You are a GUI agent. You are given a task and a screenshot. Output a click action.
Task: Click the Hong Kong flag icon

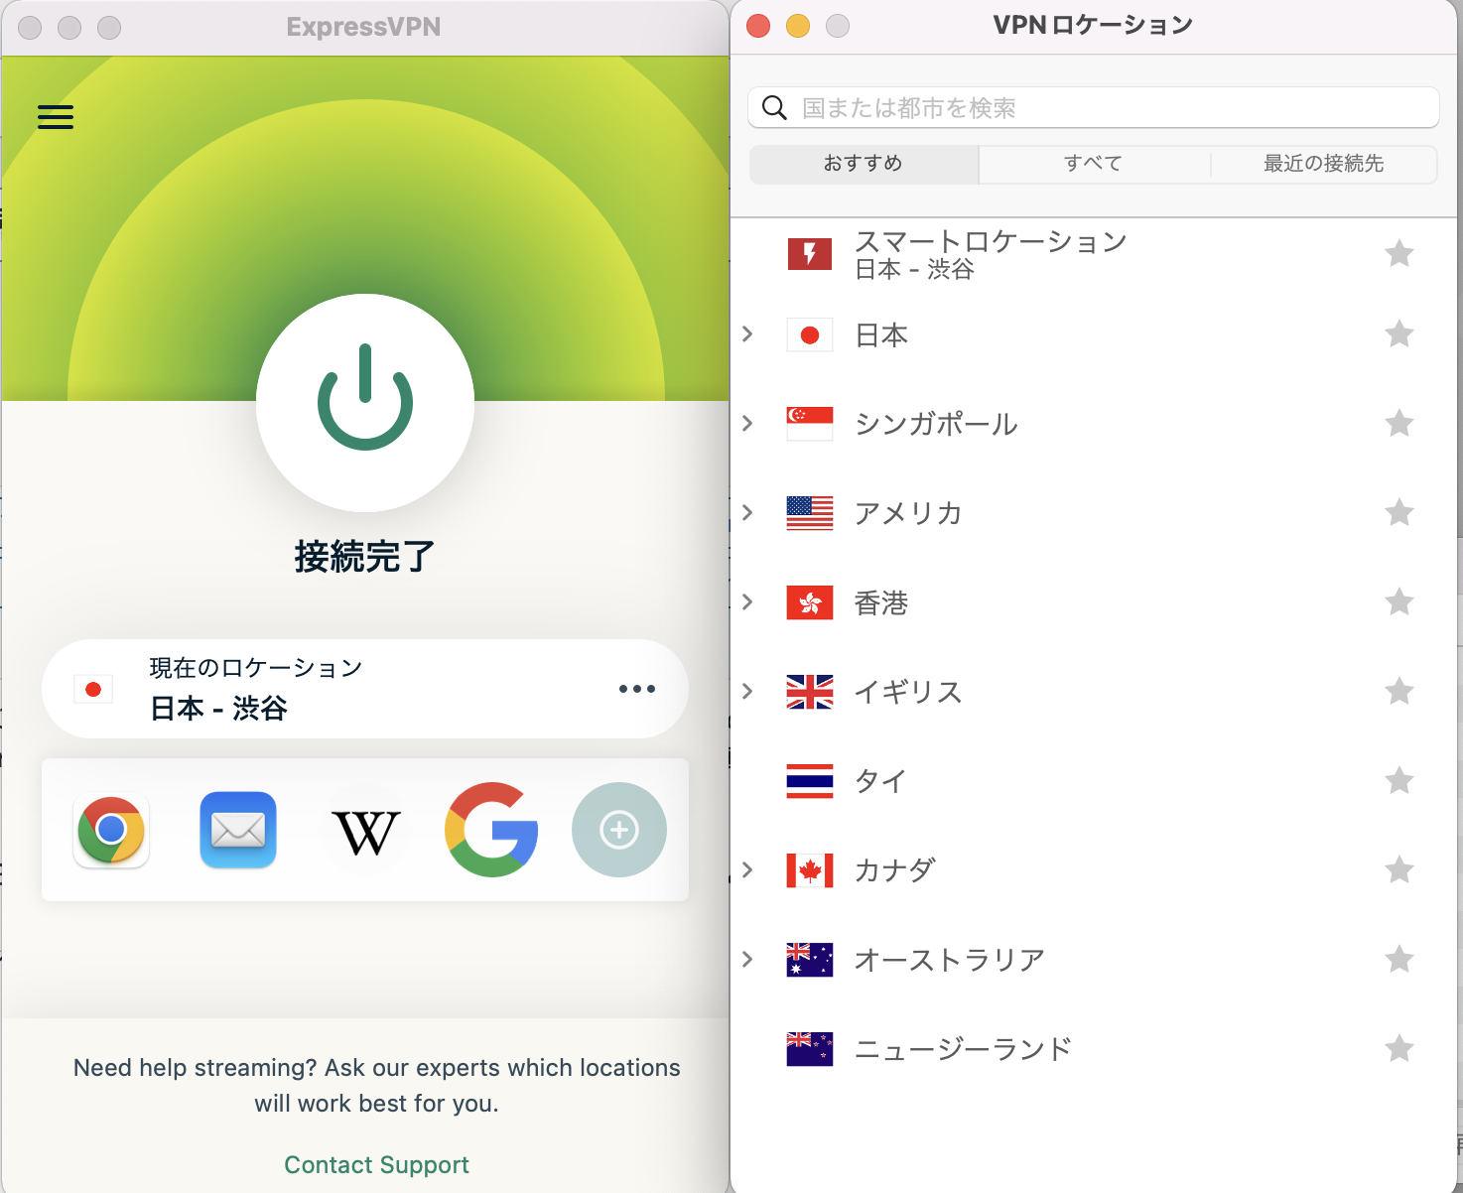coord(810,602)
